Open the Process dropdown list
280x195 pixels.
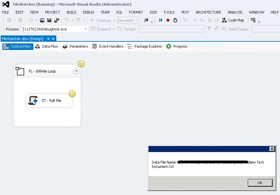[x=86, y=29]
